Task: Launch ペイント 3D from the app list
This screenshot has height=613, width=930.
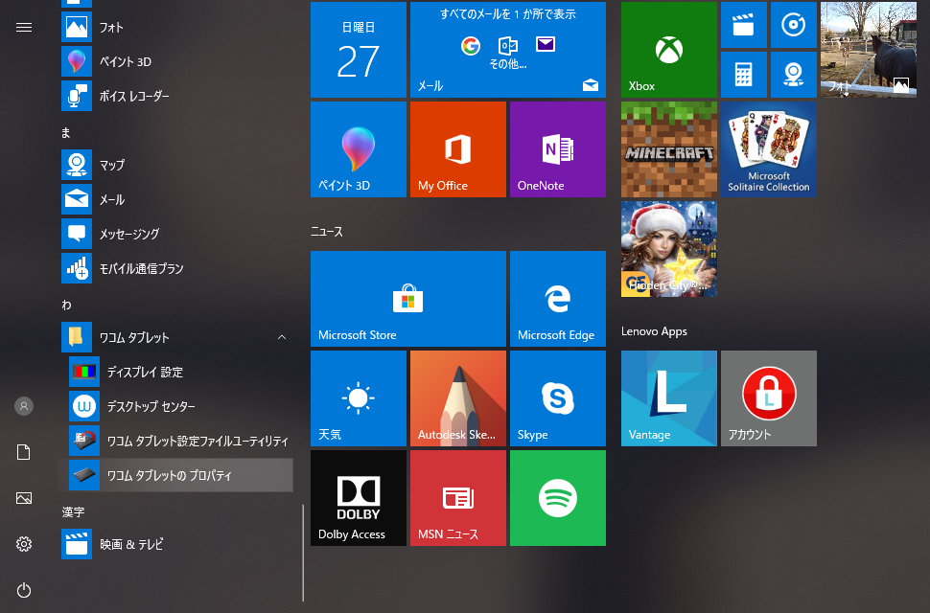Action: (176, 61)
